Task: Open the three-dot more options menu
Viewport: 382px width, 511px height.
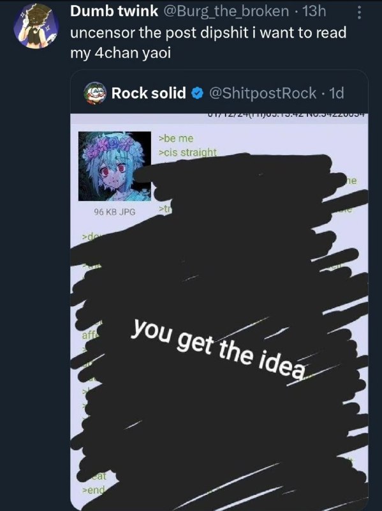Action: coord(359,12)
